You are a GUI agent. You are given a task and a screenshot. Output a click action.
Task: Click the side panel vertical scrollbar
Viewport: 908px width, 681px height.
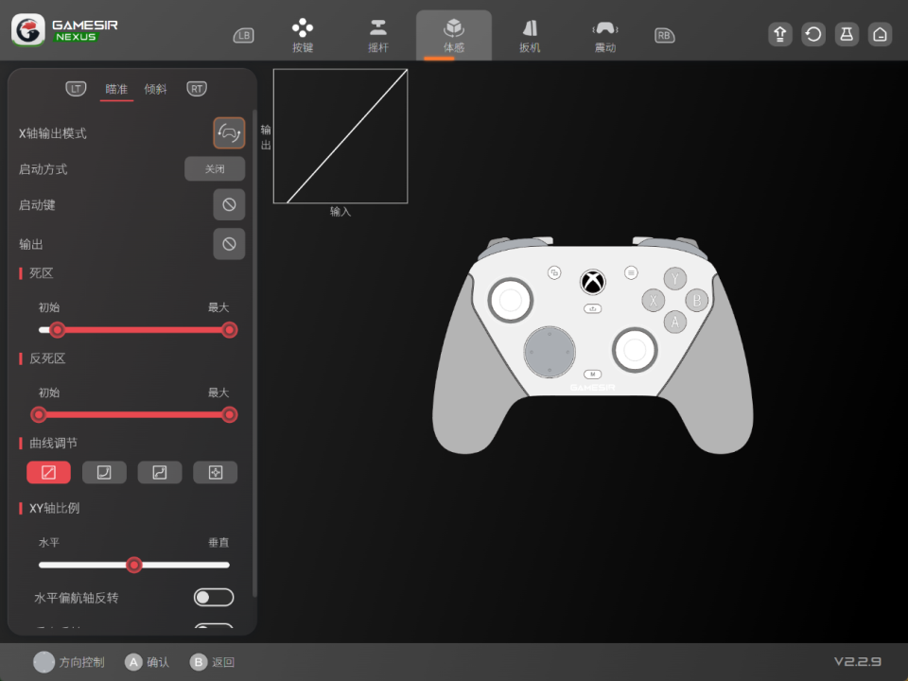254,353
